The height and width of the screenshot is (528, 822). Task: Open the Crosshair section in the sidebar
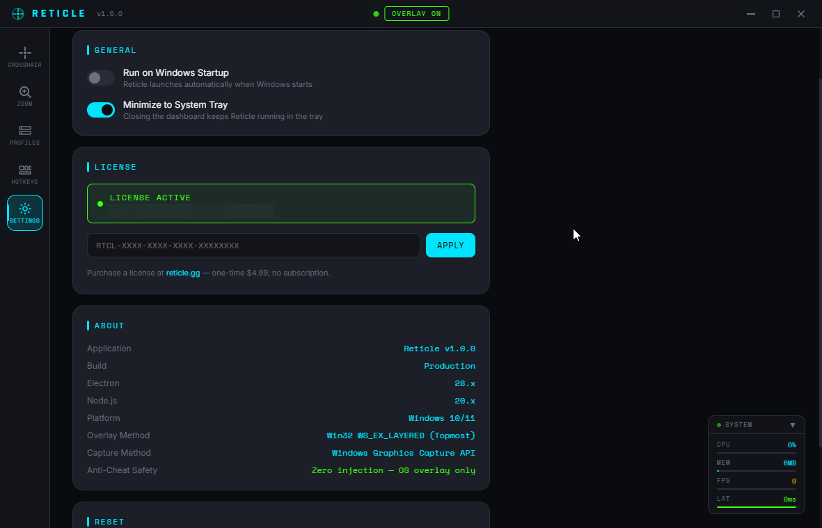pos(24,57)
